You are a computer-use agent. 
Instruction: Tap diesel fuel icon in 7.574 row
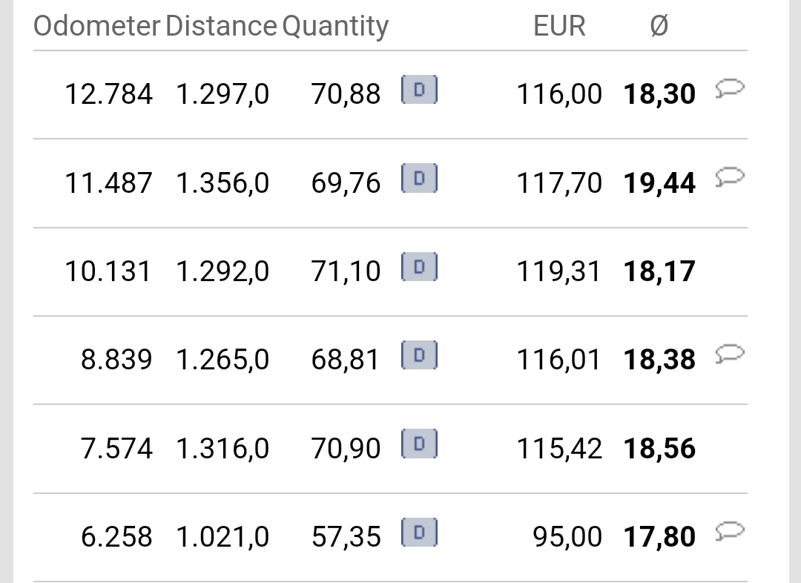coord(419,444)
